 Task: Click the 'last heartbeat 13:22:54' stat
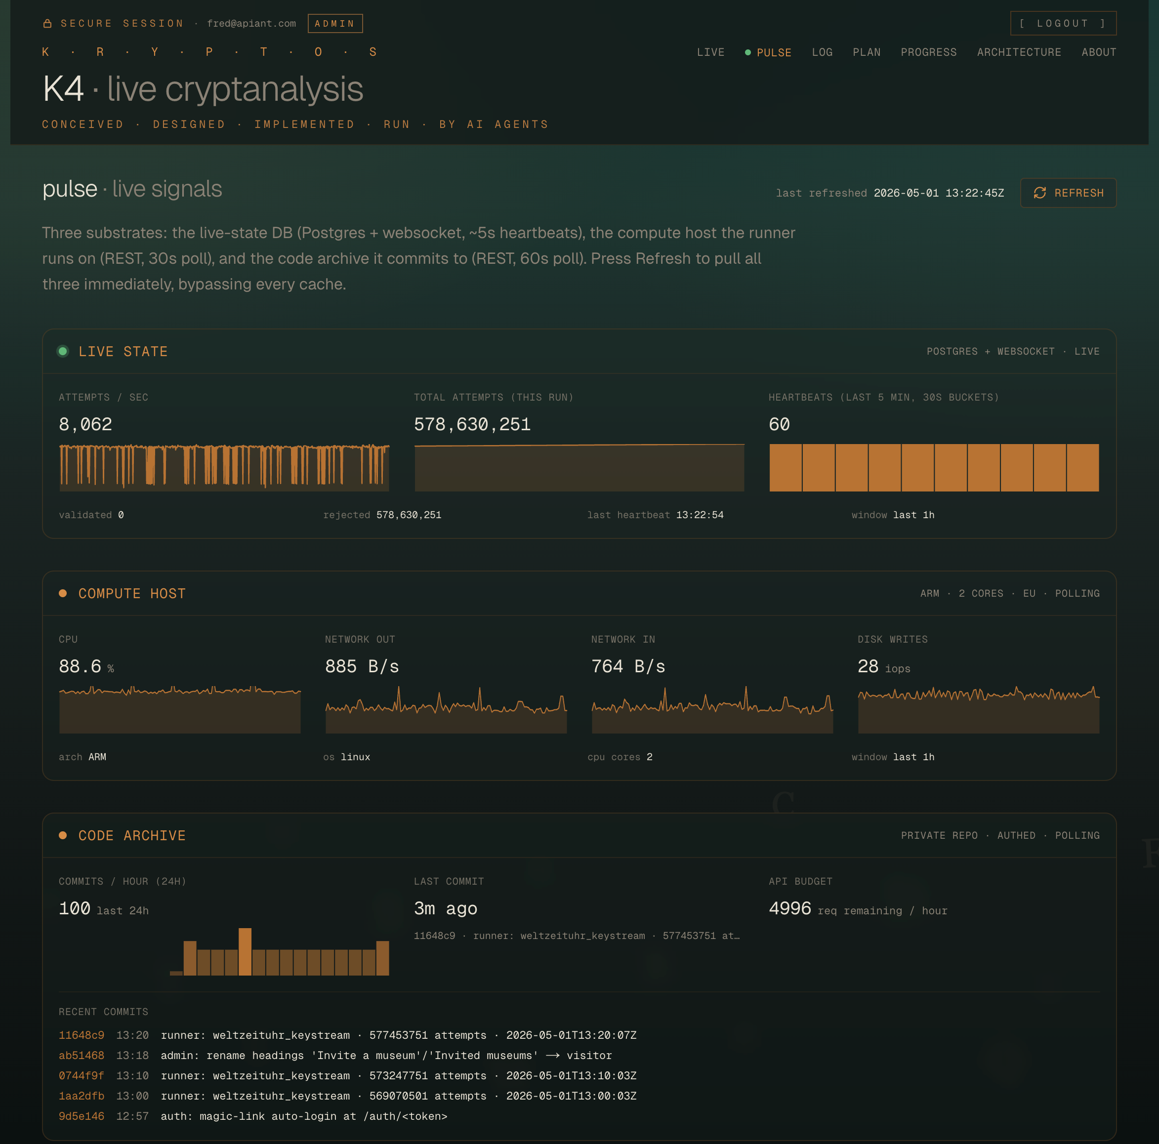tap(655, 515)
